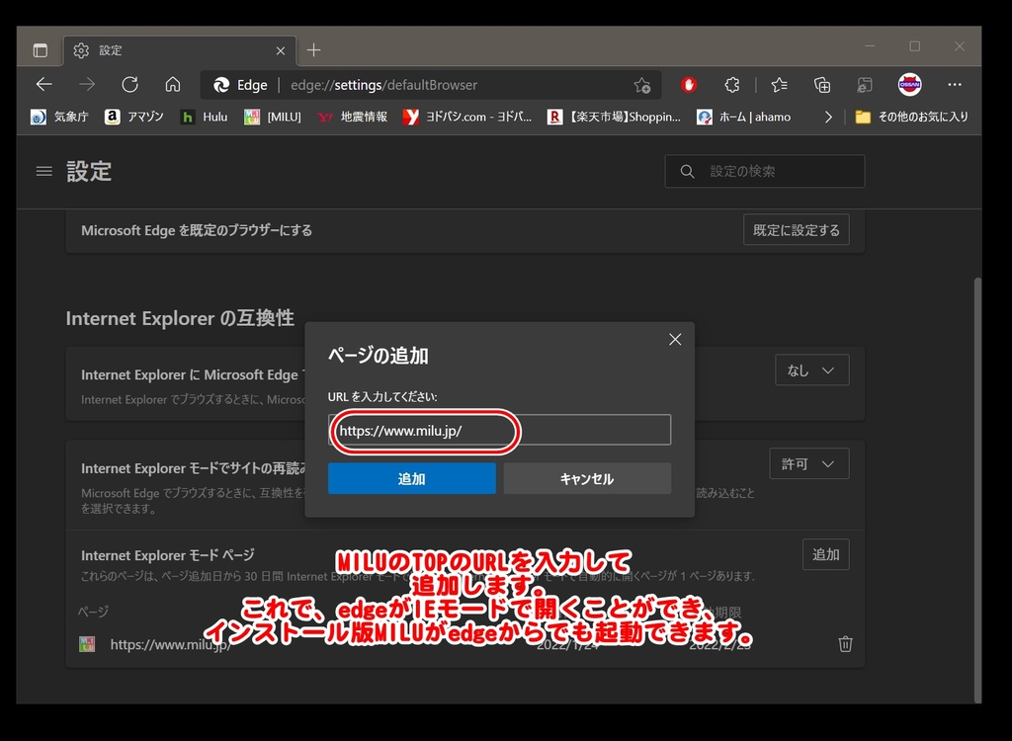Add page to favorites star icon
This screenshot has width=1012, height=741.
642,85
